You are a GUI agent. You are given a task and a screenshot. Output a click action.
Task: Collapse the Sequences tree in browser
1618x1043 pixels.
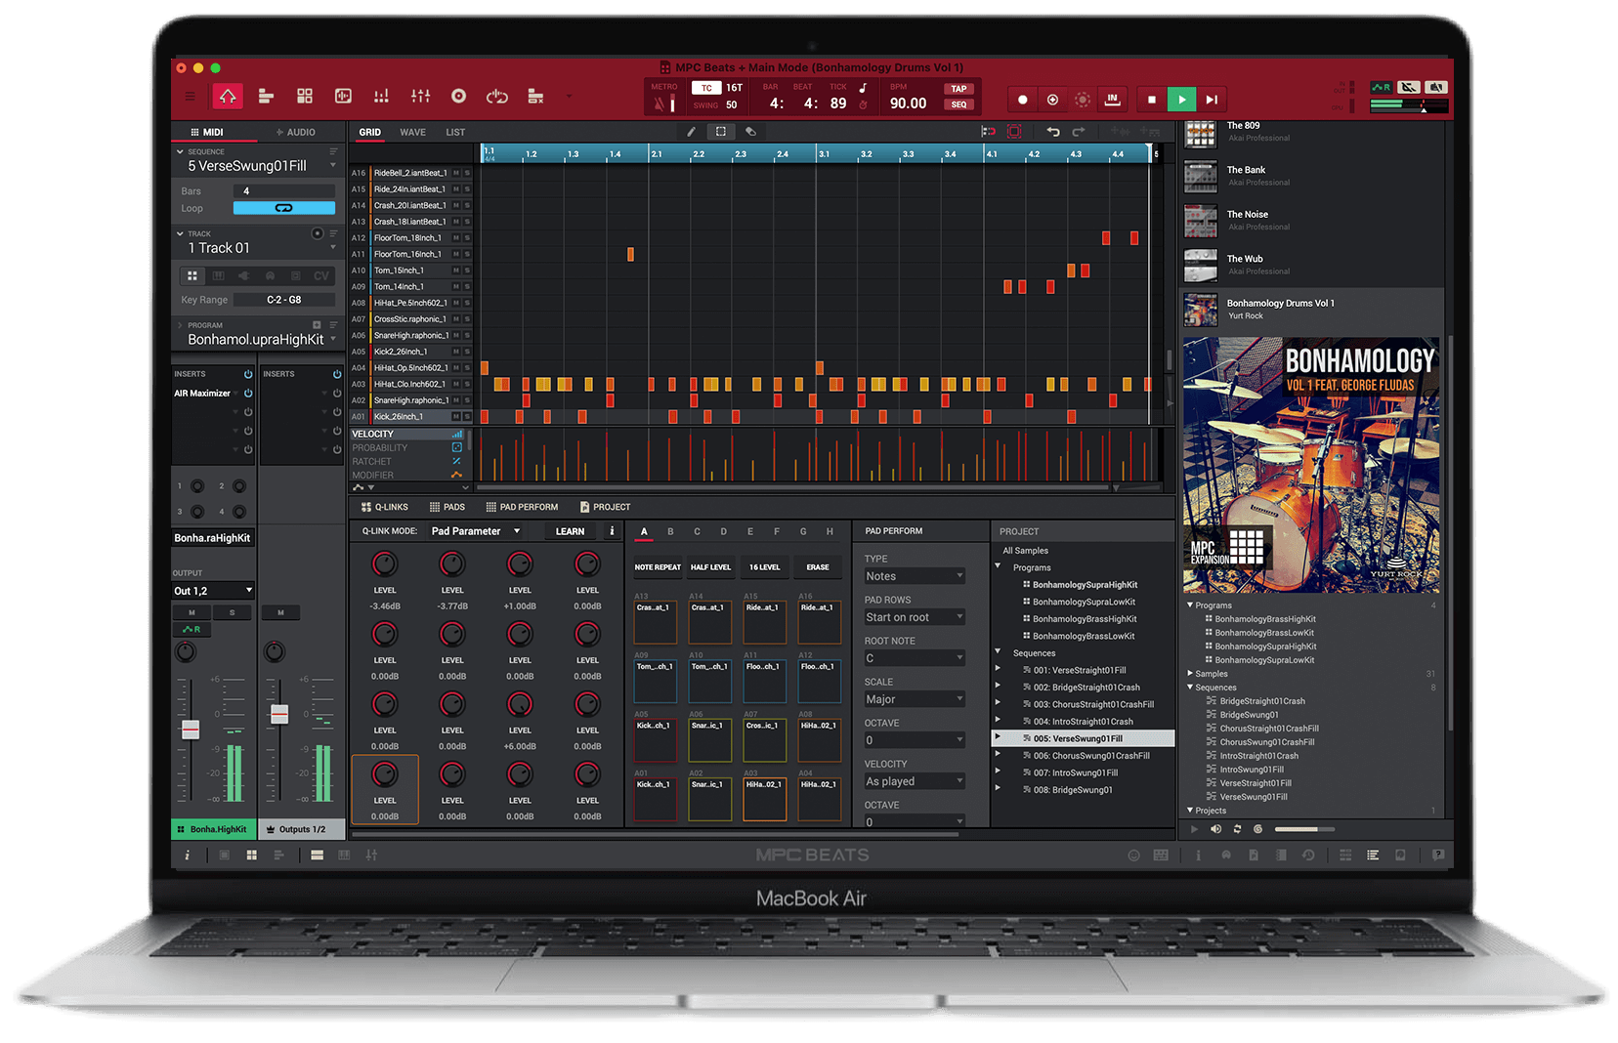[1190, 688]
